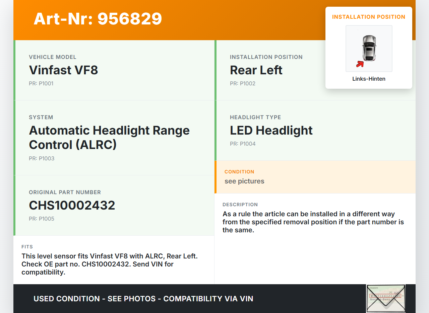
Task: Click the description paragraph about removal position
Action: 313,222
